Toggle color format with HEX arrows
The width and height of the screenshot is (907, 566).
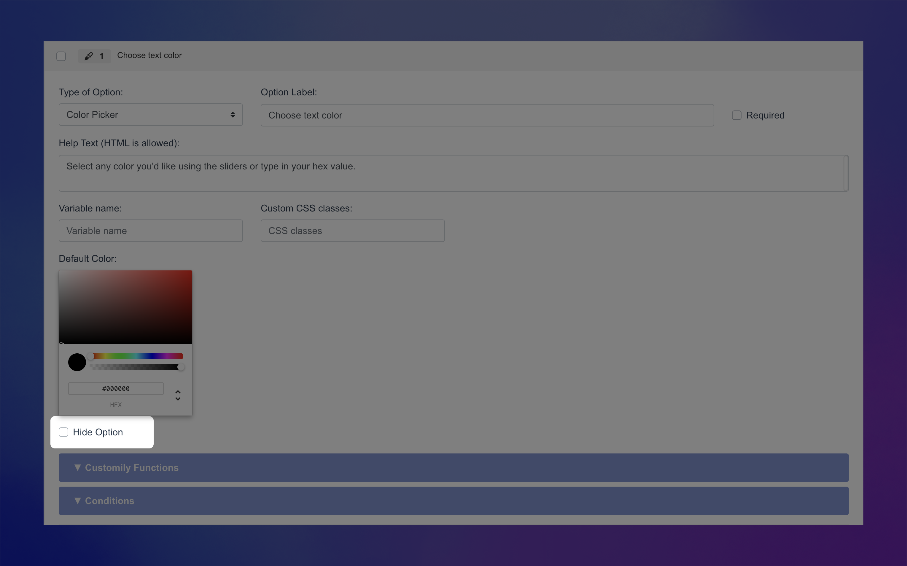pyautogui.click(x=178, y=395)
